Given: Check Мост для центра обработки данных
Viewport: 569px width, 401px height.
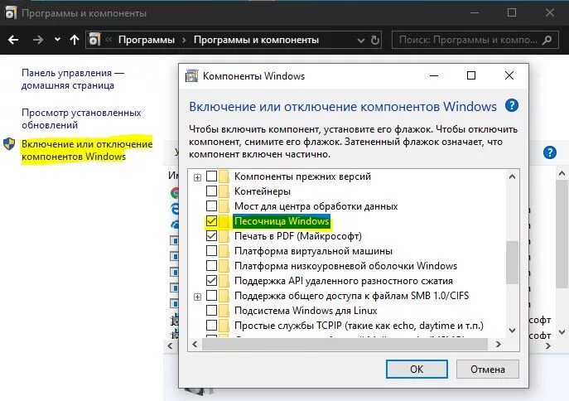Looking at the screenshot, I should 211,205.
